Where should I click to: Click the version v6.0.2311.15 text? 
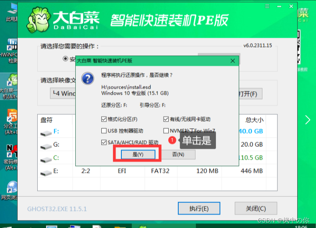click(257, 45)
